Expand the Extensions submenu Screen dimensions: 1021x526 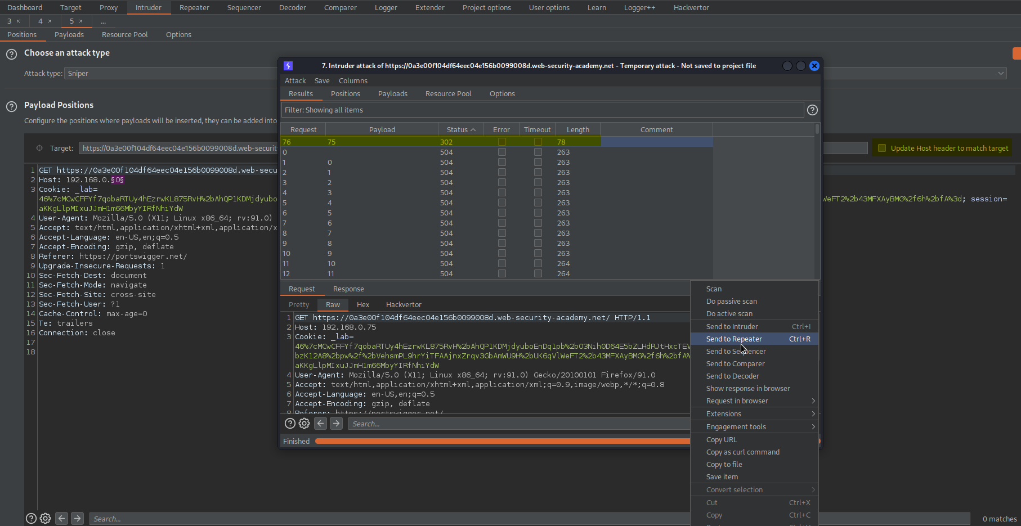(x=754, y=414)
